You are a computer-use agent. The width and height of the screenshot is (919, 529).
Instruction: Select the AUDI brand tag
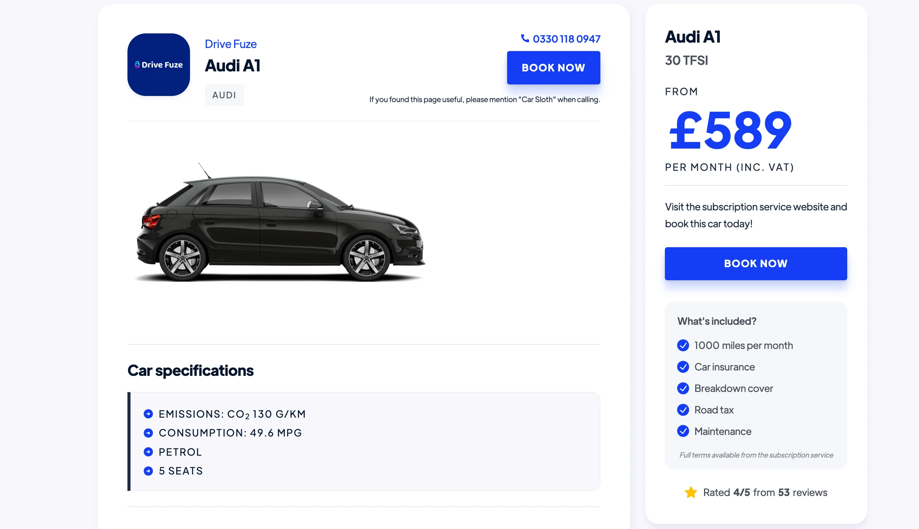[x=224, y=95]
